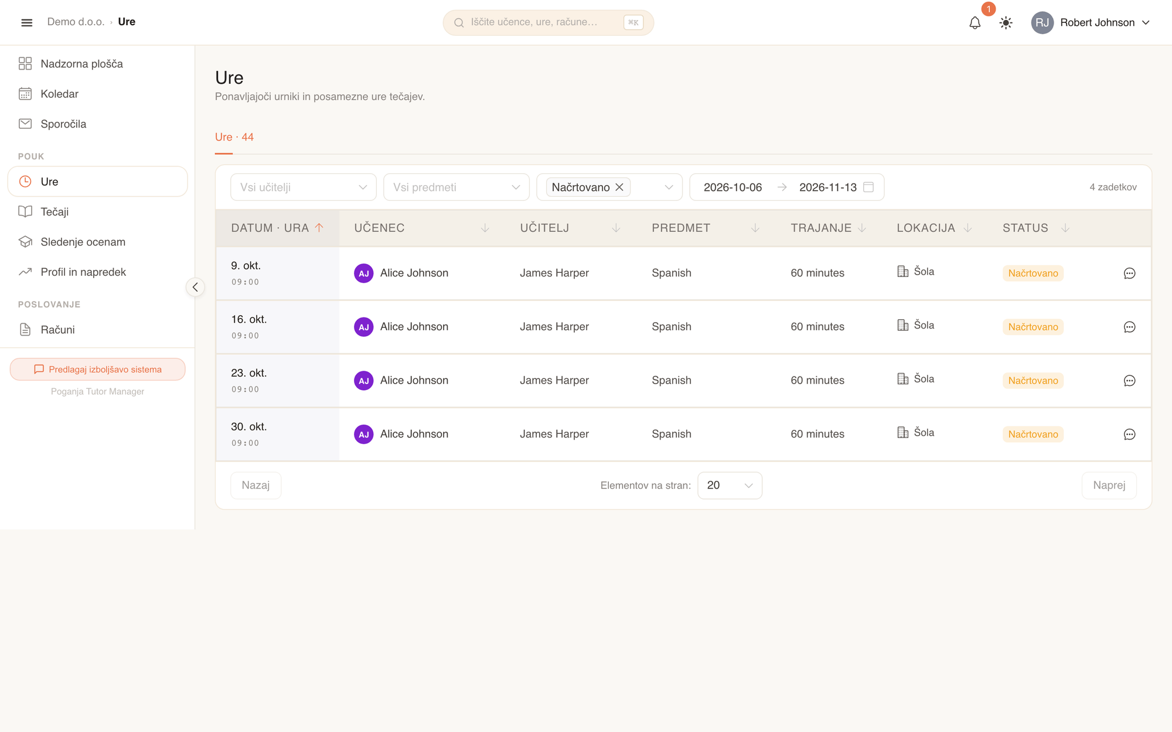Edit end date 2026-11-13
This screenshot has height=732, width=1172.
[x=827, y=187]
